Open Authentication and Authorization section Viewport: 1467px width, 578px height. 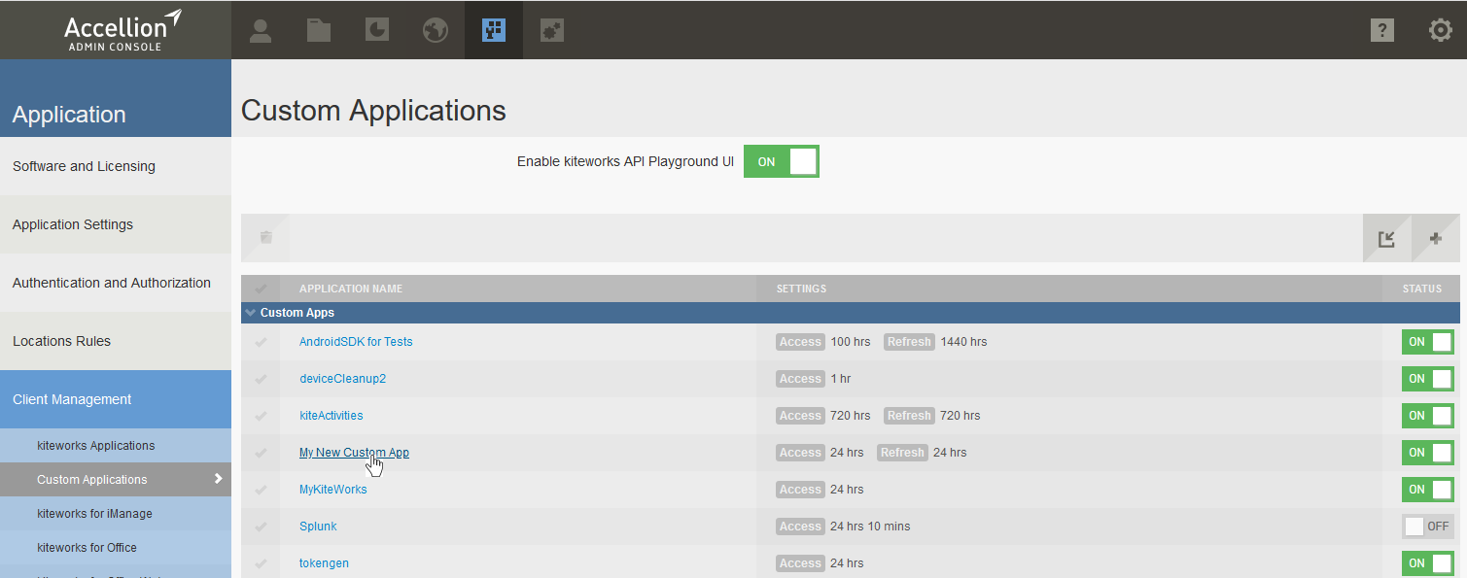[x=112, y=283]
